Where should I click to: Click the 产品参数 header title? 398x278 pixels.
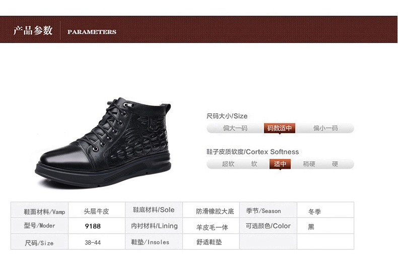coord(33,31)
